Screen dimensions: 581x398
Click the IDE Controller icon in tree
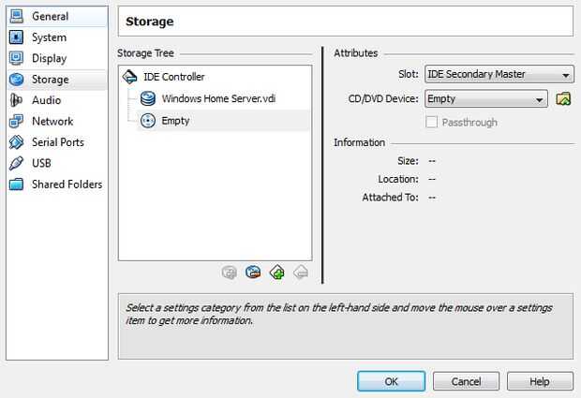(x=130, y=77)
